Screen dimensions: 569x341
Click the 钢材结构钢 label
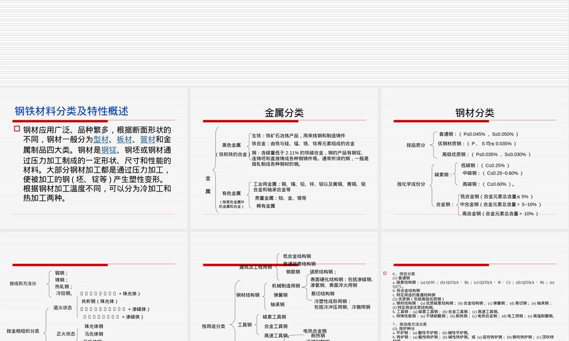pos(248,296)
